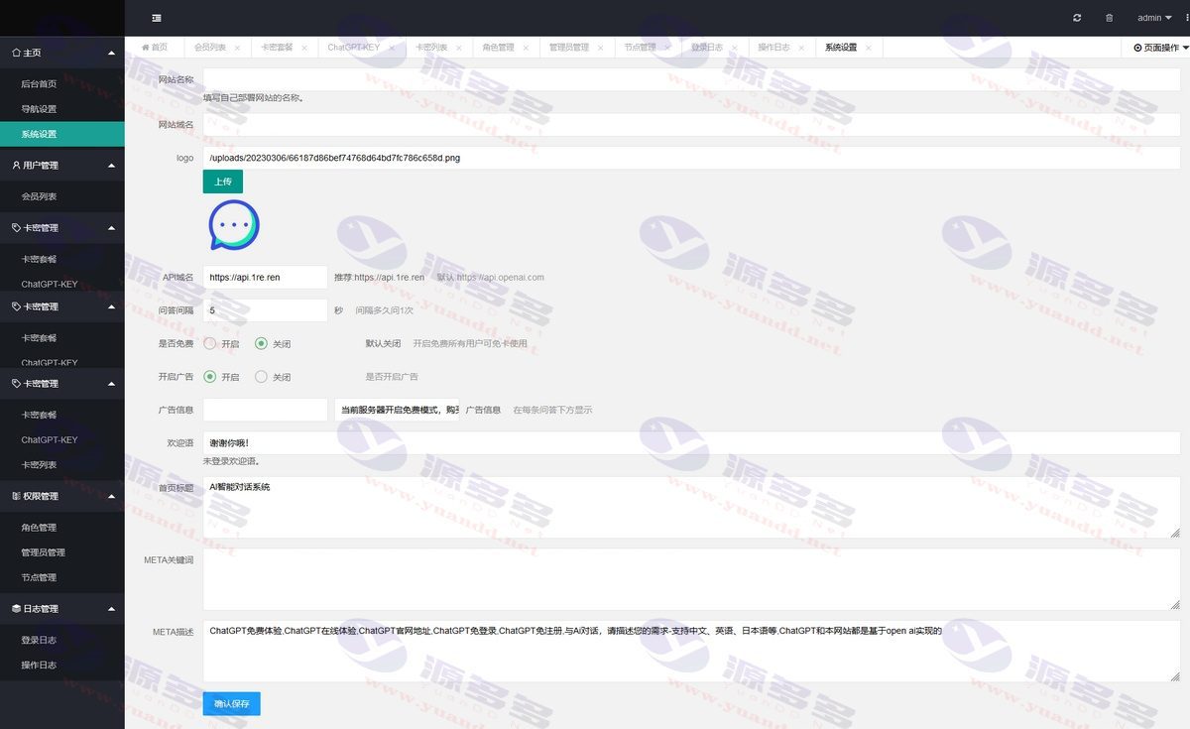Focus the 网站名称 input field
The height and width of the screenshot is (729, 1190).
click(691, 79)
